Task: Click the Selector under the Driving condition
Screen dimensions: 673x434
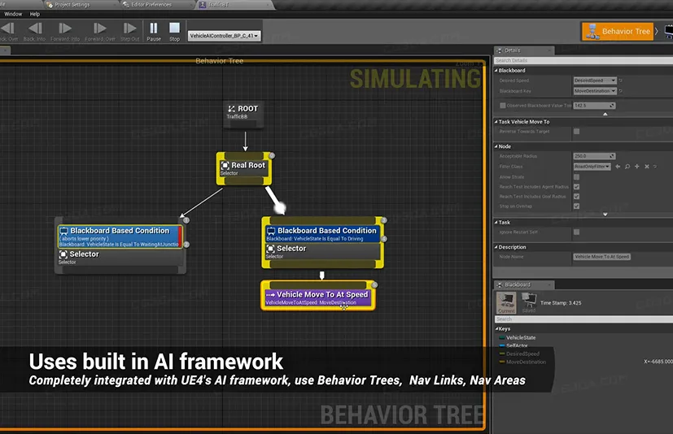Action: (322, 252)
